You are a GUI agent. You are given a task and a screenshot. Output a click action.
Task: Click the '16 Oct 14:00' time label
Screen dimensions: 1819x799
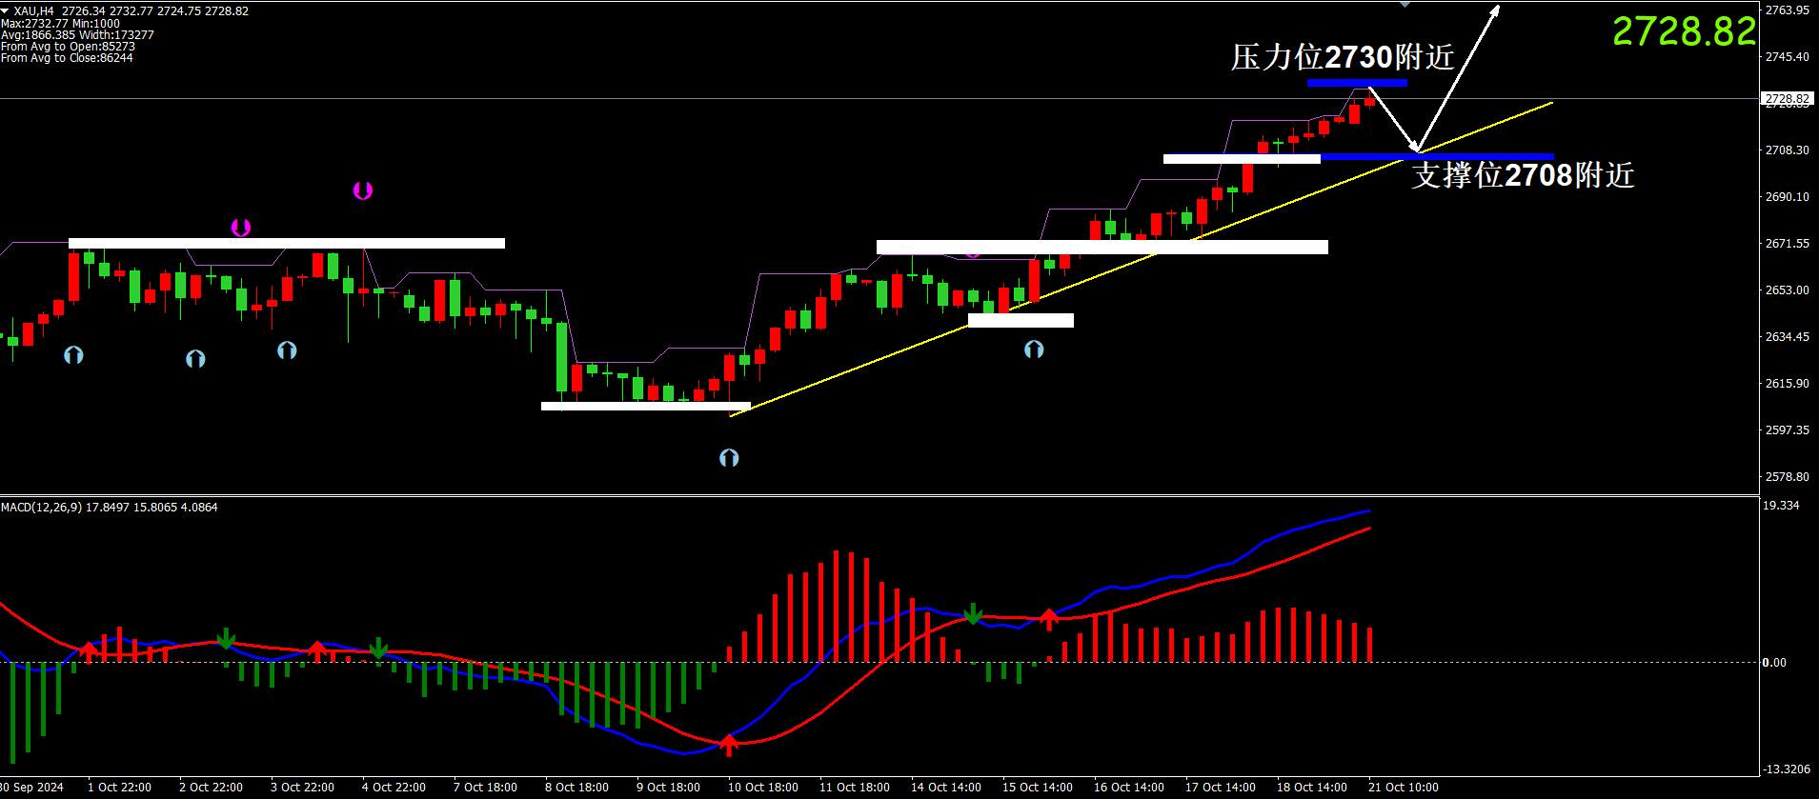pos(1129,788)
